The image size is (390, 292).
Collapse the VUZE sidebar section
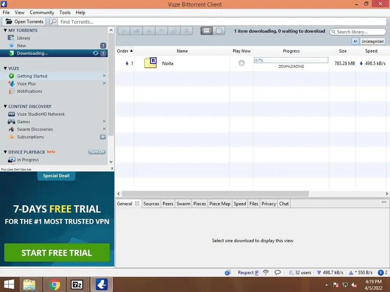point(5,68)
